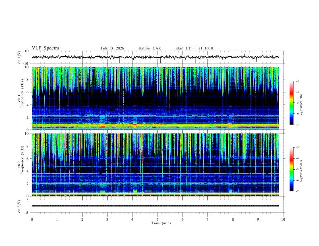Click the ch.1 spectrogram colorbar
The width and height of the screenshot is (319, 246).
tap(291, 103)
